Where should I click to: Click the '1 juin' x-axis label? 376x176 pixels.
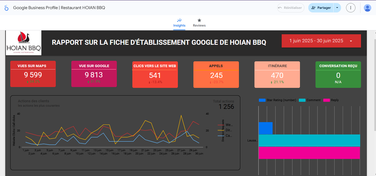(26, 150)
